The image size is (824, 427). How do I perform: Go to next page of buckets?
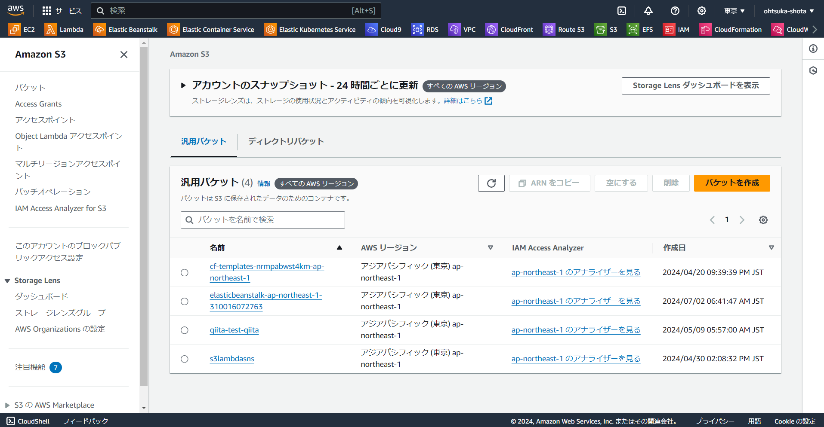[742, 220]
